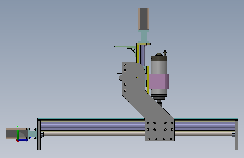Select the purple spindle clamp block
The image size is (244, 158).
pos(158,82)
